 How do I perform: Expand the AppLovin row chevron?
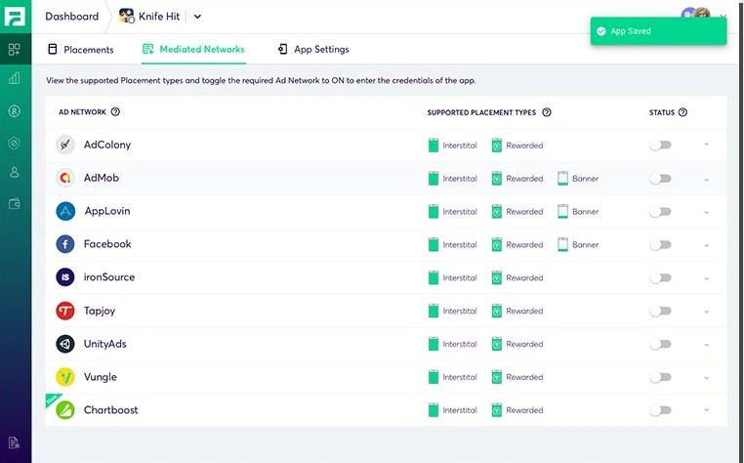[707, 212]
